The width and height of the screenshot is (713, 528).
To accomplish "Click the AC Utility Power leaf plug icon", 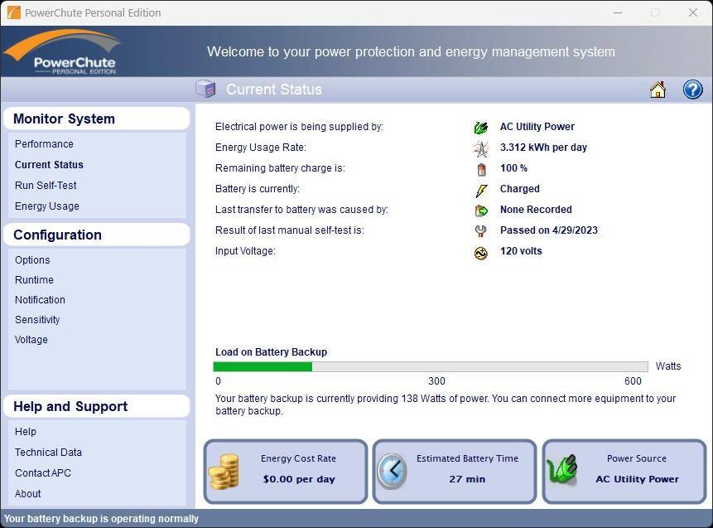I will pyautogui.click(x=481, y=127).
